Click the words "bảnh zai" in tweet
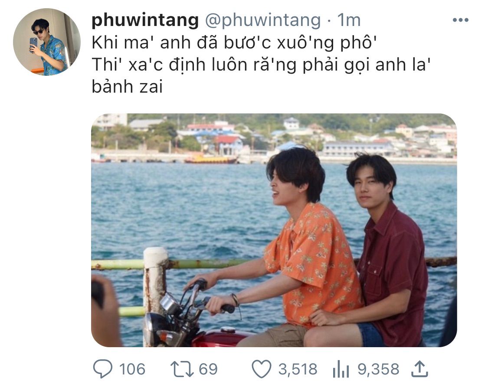The width and height of the screenshot is (488, 387). coord(127,87)
